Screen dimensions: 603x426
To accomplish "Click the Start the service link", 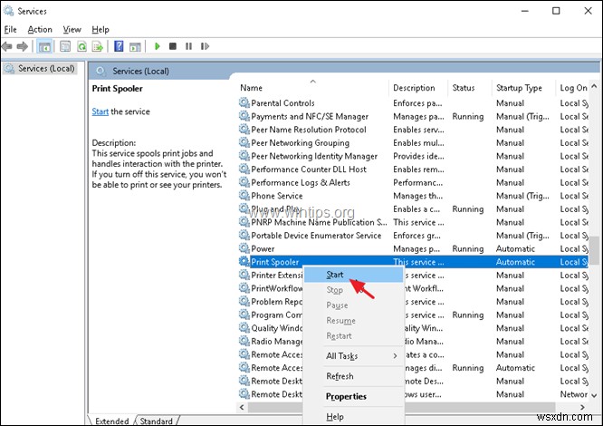I will [x=100, y=111].
